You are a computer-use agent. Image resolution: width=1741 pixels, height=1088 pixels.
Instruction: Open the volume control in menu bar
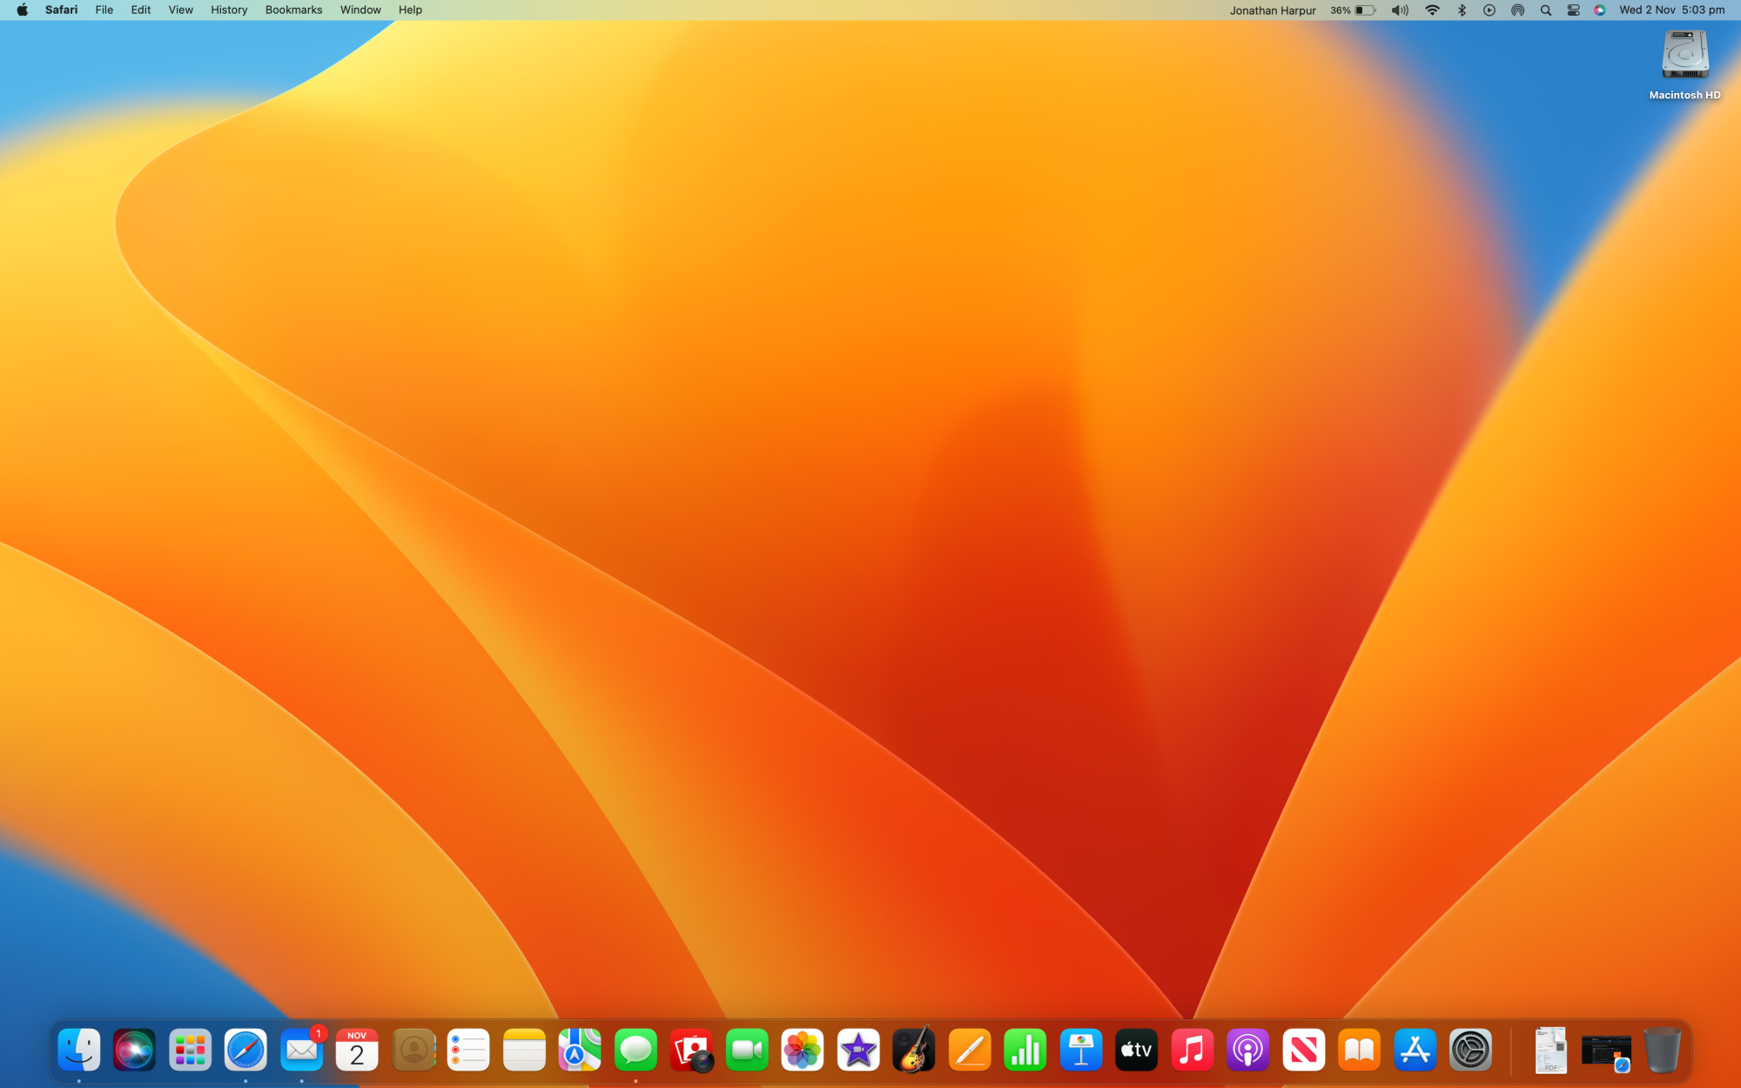pos(1400,10)
